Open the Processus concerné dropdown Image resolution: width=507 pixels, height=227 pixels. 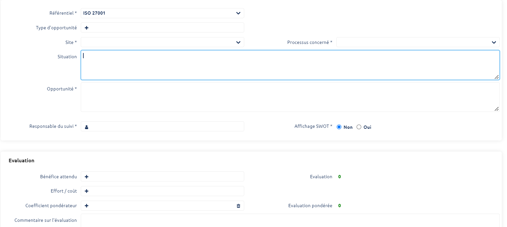click(418, 42)
